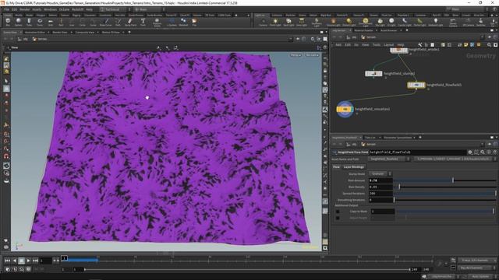Open the network editor Layout menu

[388, 45]
